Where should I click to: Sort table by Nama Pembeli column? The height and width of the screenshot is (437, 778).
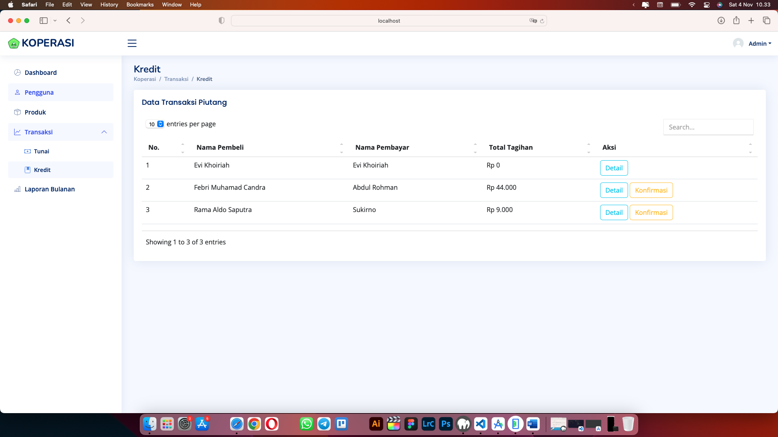coord(220,147)
